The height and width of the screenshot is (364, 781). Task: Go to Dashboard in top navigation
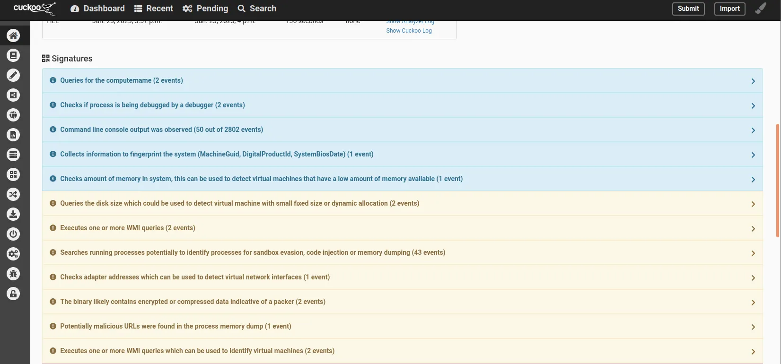[x=97, y=9]
